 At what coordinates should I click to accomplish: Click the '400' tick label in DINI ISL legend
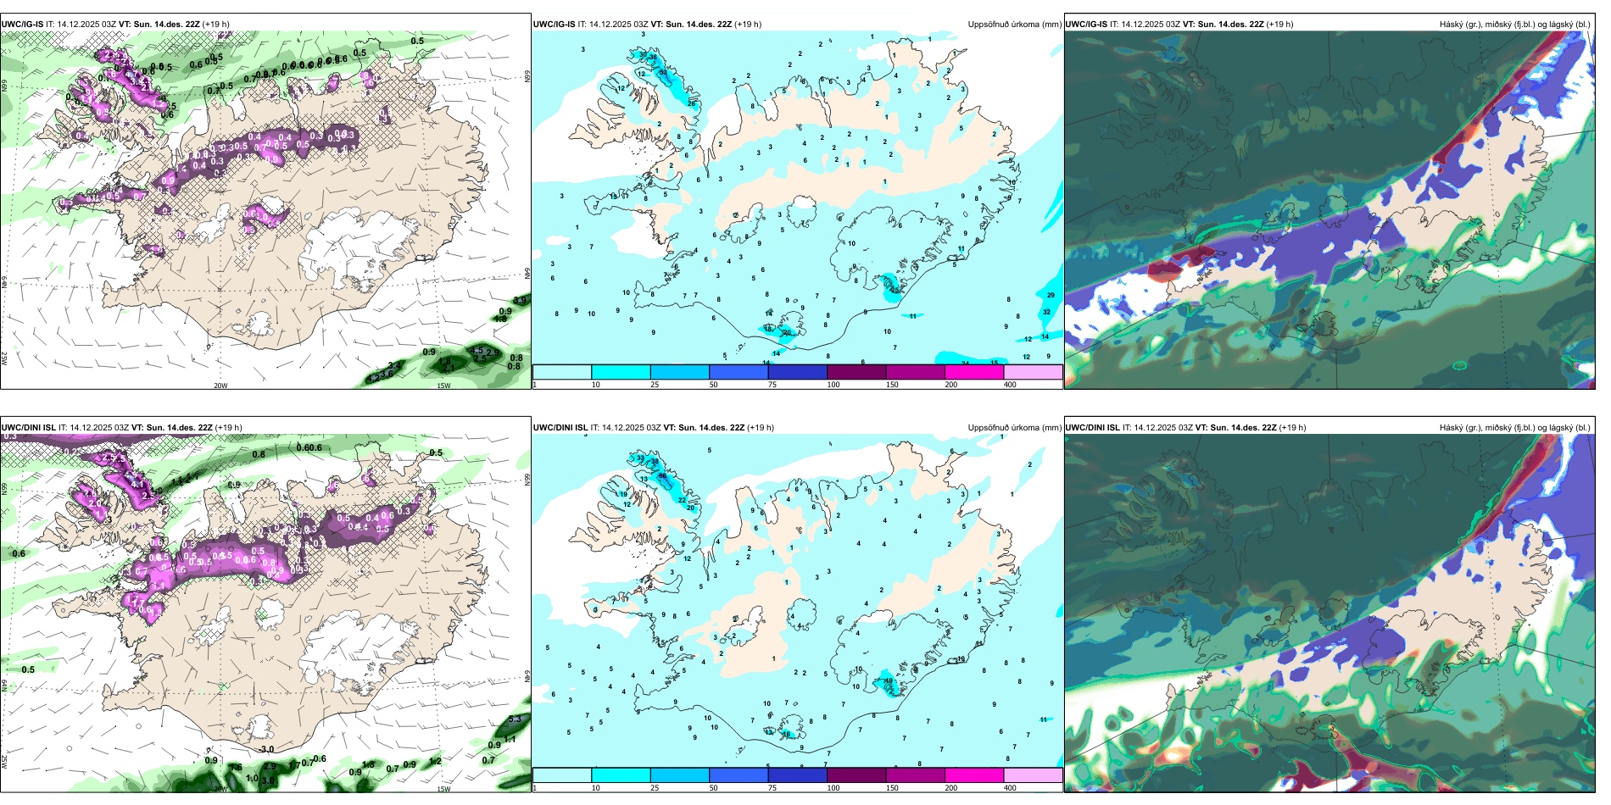1011,788
